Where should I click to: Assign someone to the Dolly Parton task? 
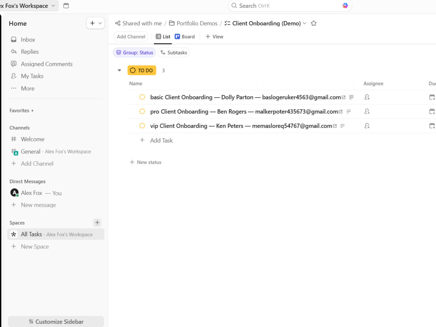pos(367,97)
